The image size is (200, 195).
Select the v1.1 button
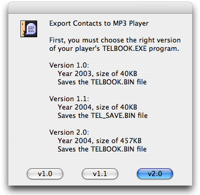click(100, 174)
